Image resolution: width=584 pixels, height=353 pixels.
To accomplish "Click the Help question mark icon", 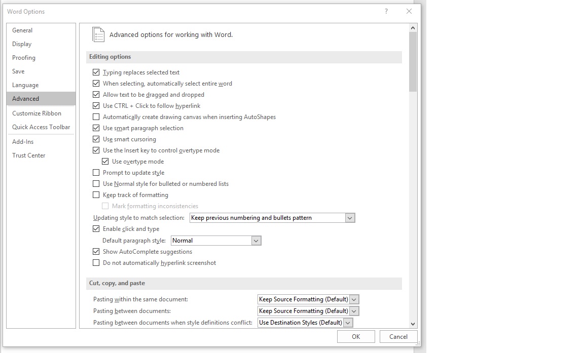I will [x=386, y=12].
